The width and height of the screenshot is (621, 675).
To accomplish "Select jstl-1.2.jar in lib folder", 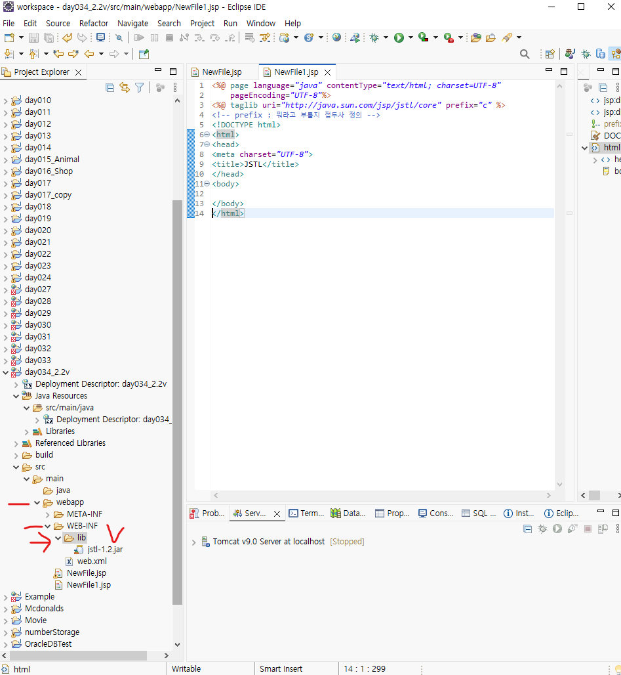I will click(105, 550).
